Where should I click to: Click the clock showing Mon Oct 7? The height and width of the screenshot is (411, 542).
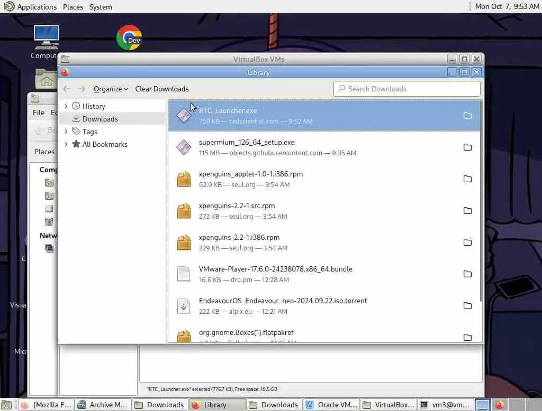coord(507,6)
